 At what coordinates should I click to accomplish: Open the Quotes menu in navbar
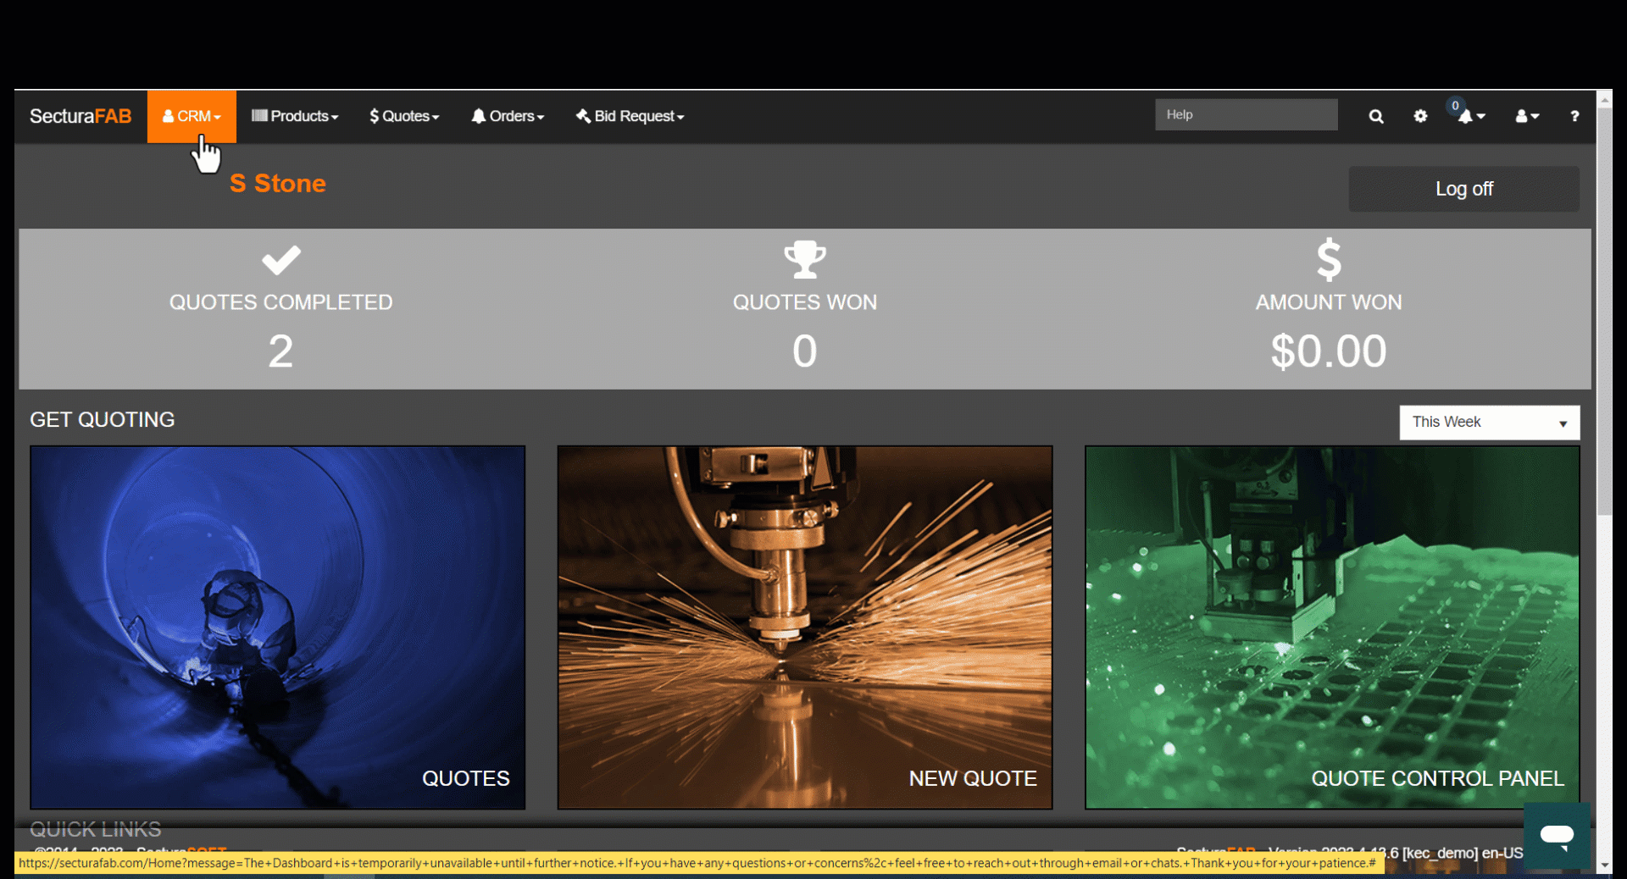(404, 116)
